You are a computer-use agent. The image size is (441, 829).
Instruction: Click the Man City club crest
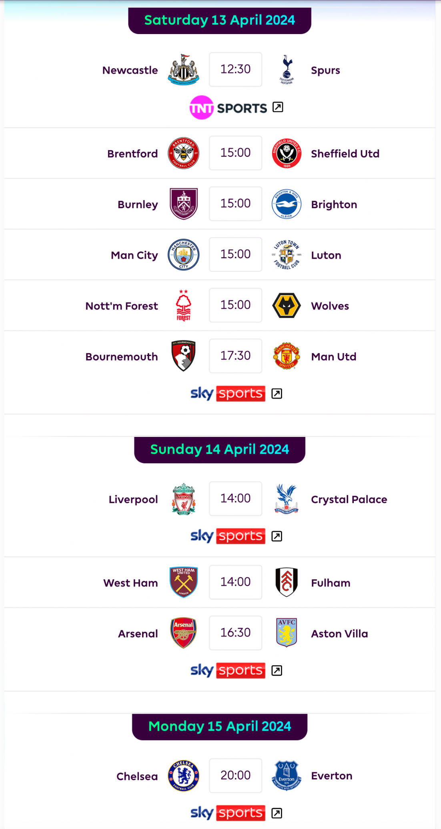[x=183, y=255]
